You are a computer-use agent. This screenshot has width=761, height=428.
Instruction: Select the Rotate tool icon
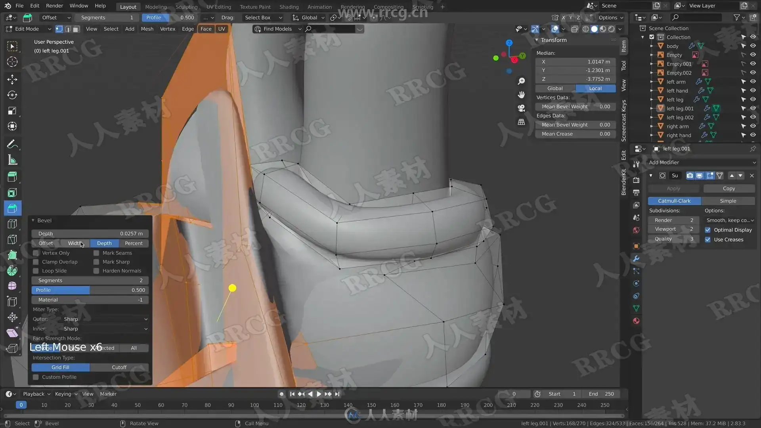[12, 95]
